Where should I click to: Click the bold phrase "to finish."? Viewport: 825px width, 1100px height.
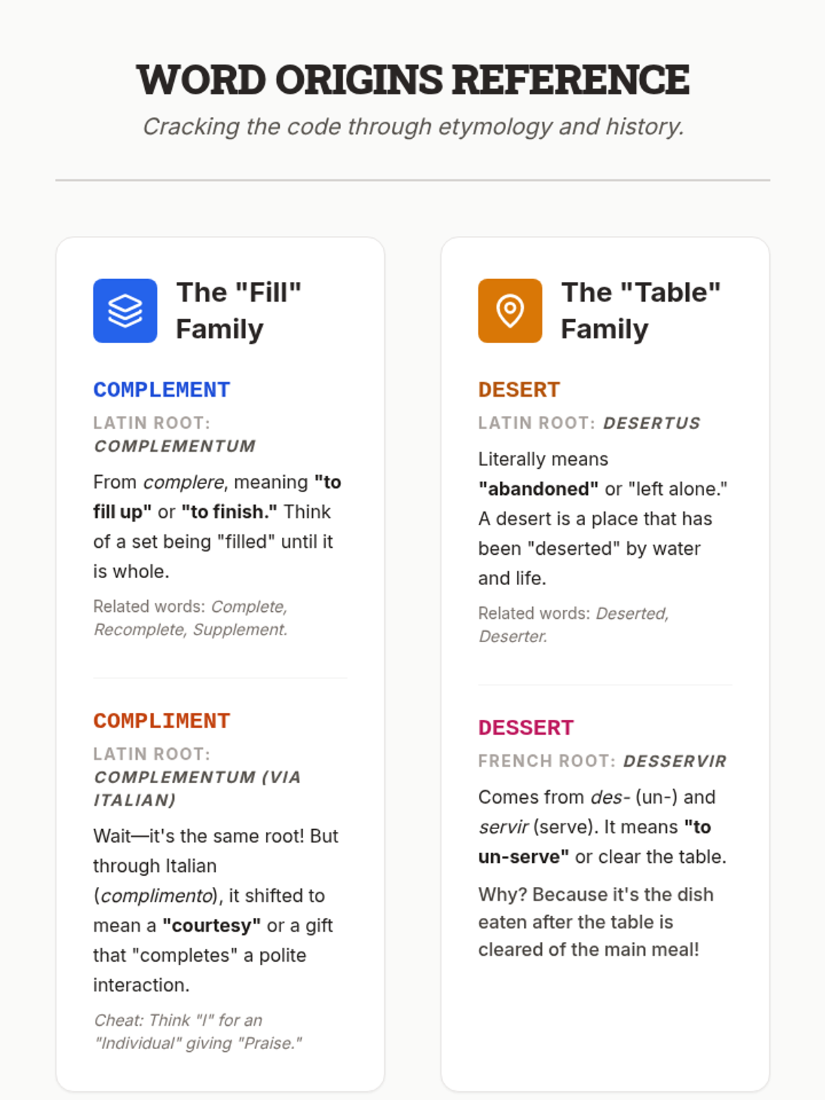click(x=230, y=512)
